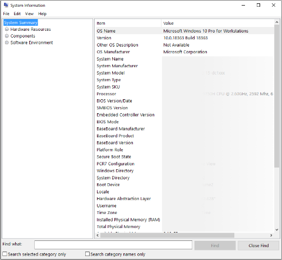
Task: Click the Close Find button
Action: tap(258, 245)
